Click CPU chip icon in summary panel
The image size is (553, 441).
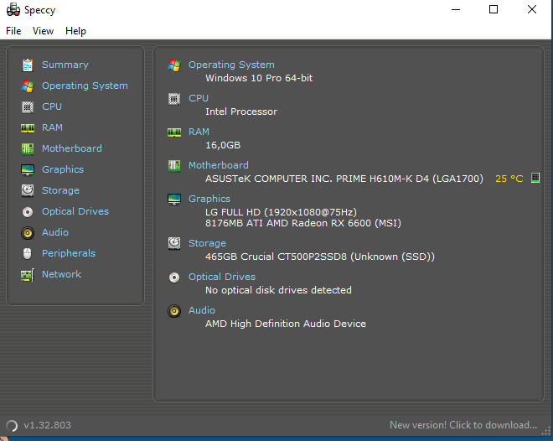coord(174,99)
